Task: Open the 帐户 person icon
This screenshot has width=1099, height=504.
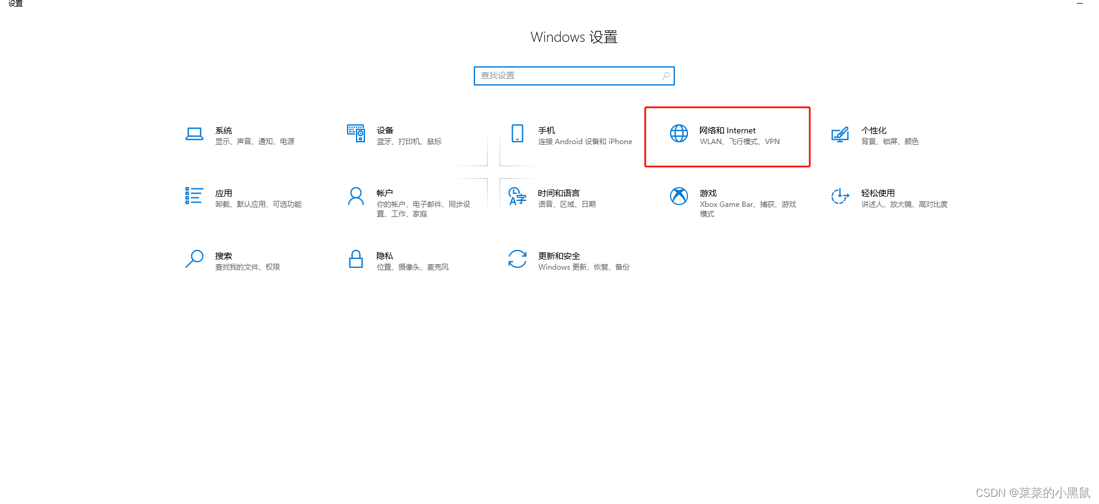Action: [356, 196]
